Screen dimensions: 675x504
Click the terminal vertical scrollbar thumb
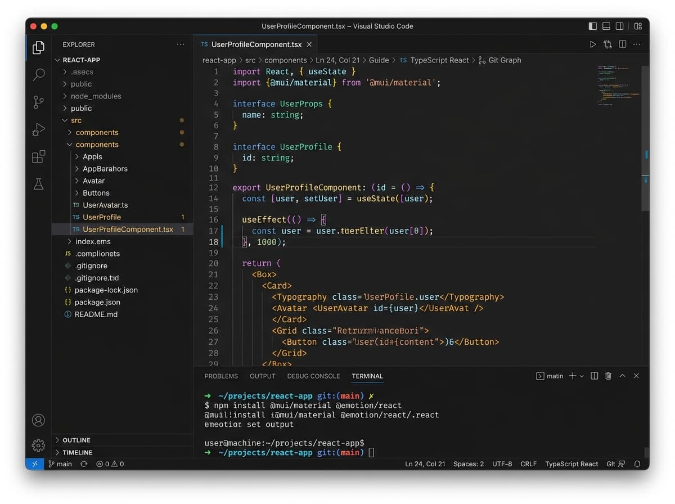pos(646,452)
